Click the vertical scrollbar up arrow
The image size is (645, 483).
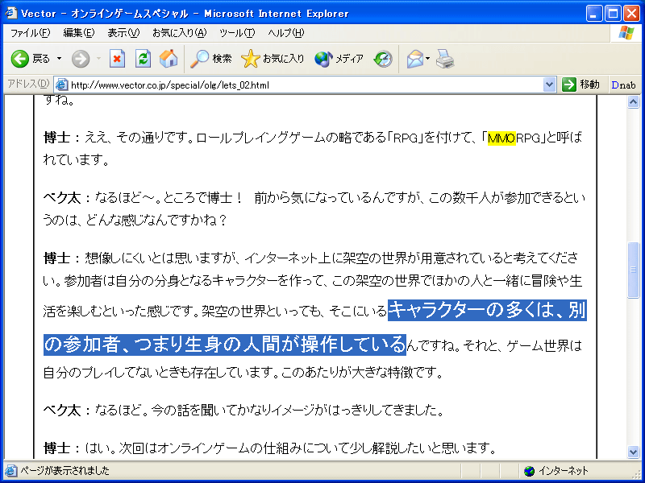coord(633,101)
